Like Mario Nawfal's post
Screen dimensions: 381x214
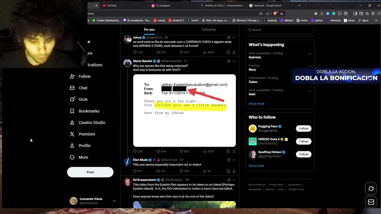click(184, 151)
